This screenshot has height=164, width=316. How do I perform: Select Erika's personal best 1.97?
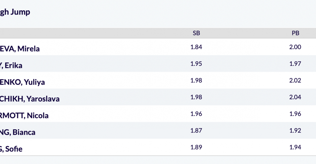pos(295,64)
